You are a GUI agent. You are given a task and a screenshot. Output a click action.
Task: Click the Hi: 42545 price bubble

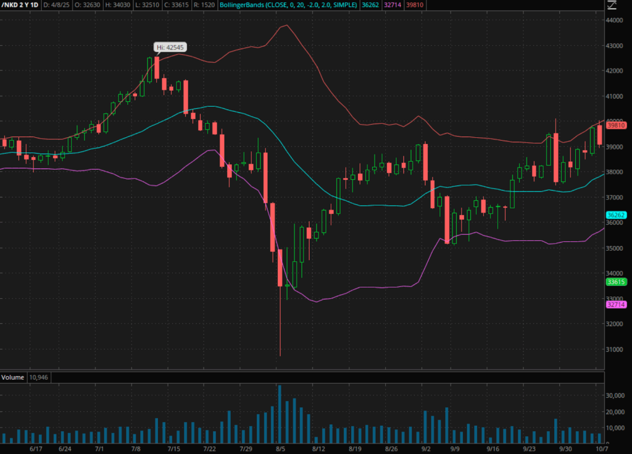pos(170,47)
